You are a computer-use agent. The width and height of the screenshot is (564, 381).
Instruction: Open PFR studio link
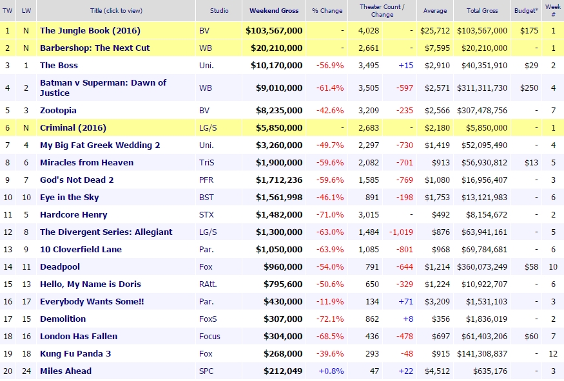(x=206, y=180)
